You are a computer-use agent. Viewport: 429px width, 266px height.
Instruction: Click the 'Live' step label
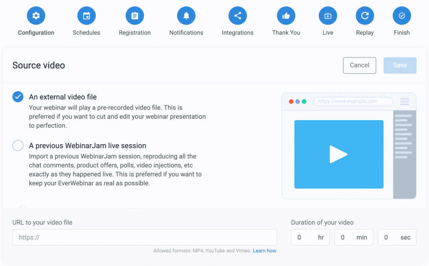click(x=328, y=33)
